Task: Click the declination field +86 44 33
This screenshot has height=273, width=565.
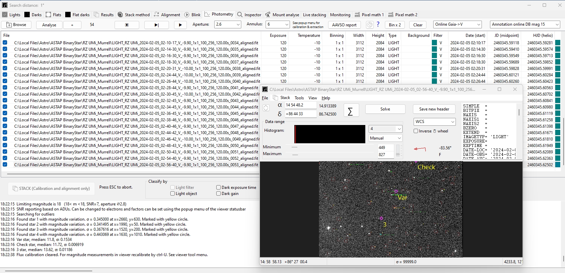Action: pyautogui.click(x=301, y=114)
